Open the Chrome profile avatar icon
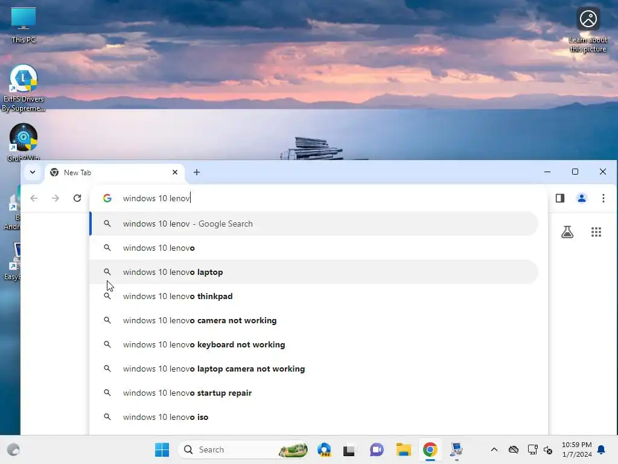Screen dimensions: 618x464 coord(582,198)
